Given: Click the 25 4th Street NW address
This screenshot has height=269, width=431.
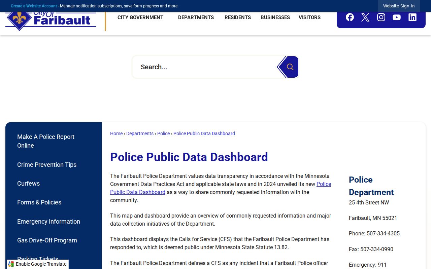Looking at the screenshot, I should pos(369,203).
